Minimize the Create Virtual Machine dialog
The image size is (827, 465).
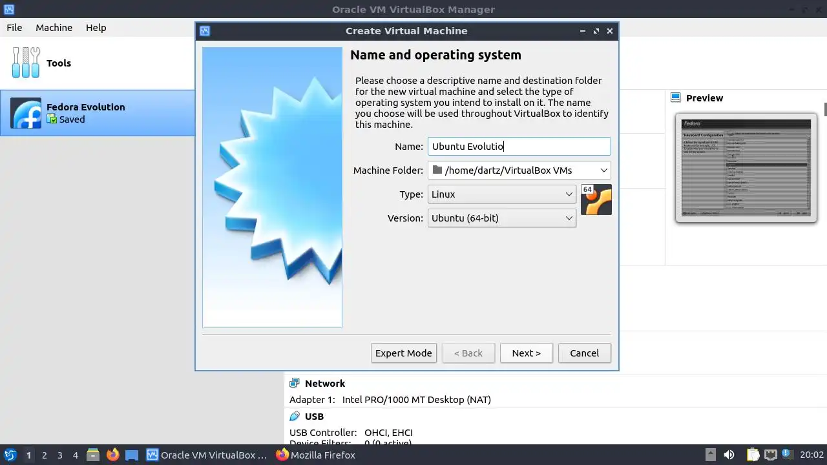[x=582, y=30]
